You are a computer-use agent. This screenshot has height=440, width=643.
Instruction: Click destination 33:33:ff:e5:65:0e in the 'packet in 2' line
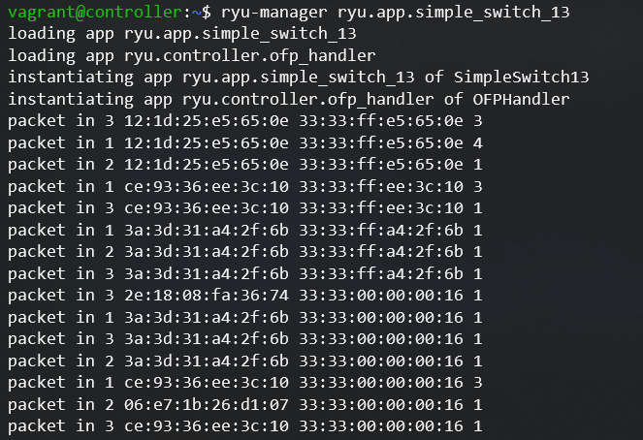381,165
